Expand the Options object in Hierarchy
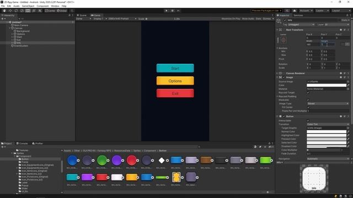This screenshot has height=198, width=353. pos(12,34)
